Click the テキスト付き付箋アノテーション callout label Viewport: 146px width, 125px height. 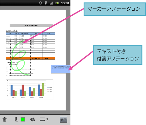tap(118, 55)
